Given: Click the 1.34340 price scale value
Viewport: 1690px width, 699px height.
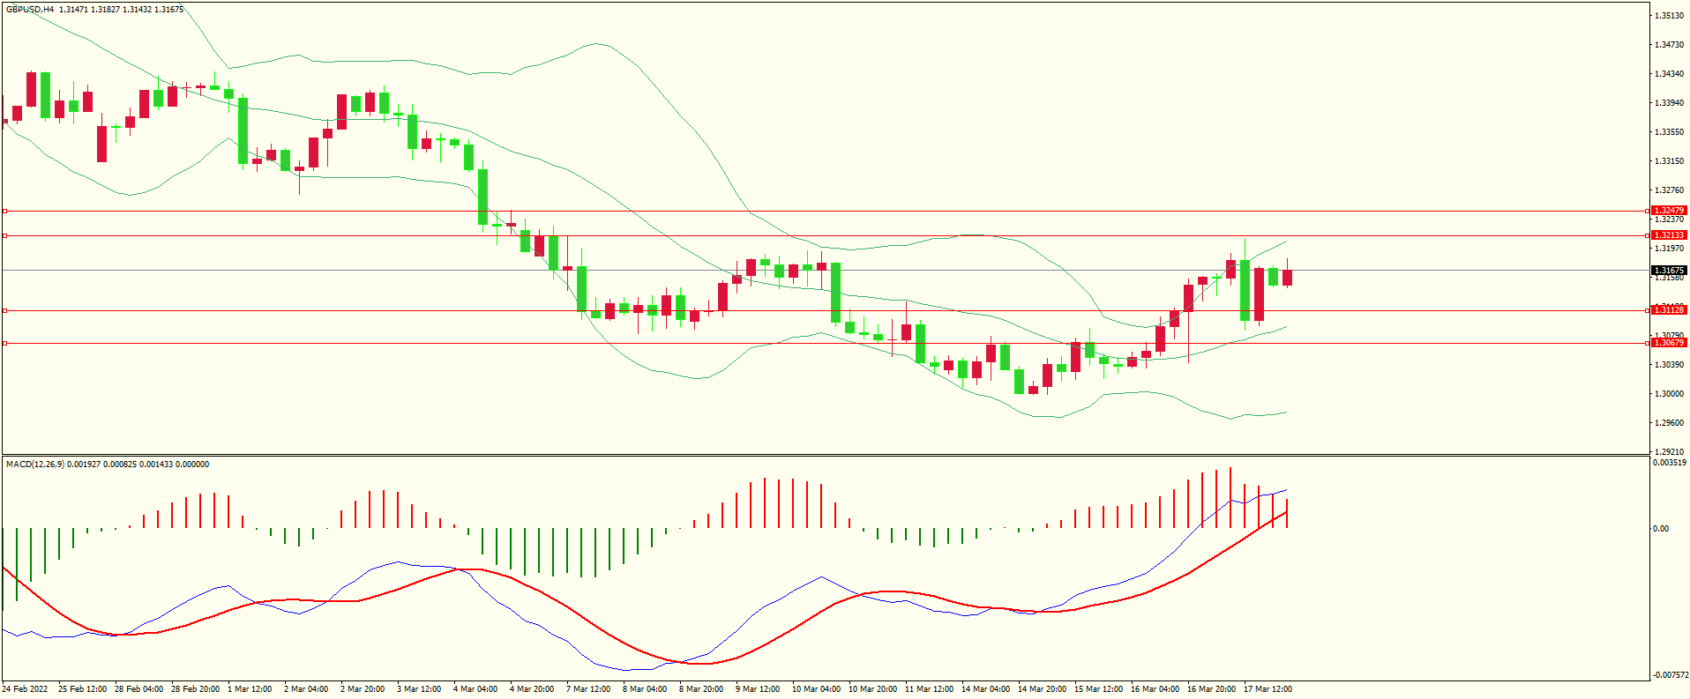Looking at the screenshot, I should pos(1669,74).
